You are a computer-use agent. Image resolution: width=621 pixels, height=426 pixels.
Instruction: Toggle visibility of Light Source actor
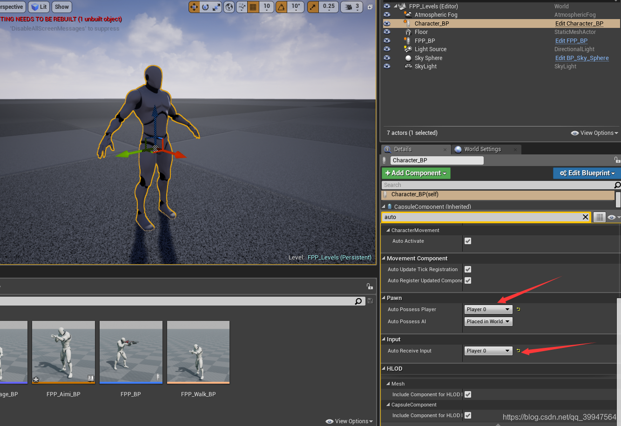pos(387,49)
